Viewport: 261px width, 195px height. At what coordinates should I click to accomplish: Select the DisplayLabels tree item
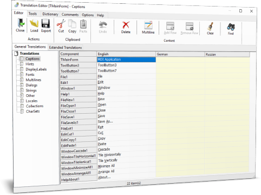tap(36, 69)
